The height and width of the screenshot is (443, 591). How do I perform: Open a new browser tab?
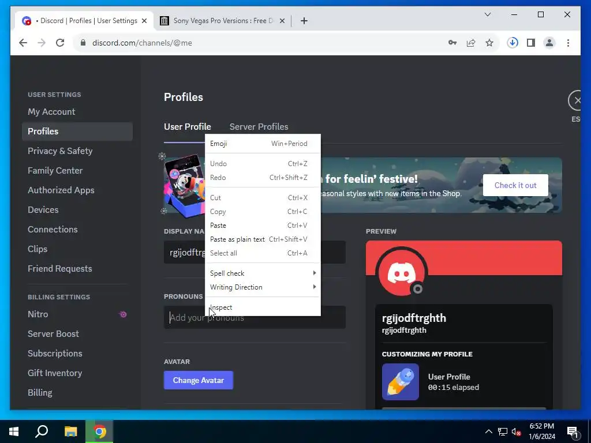(x=304, y=21)
